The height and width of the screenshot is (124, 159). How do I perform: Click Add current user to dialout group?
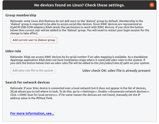[x=34, y=40]
